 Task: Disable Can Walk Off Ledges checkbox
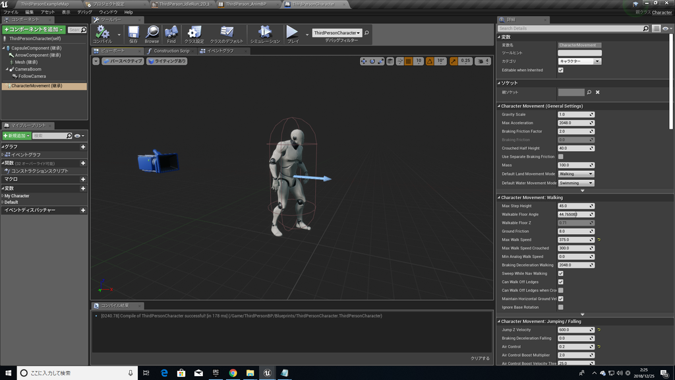[561, 282]
